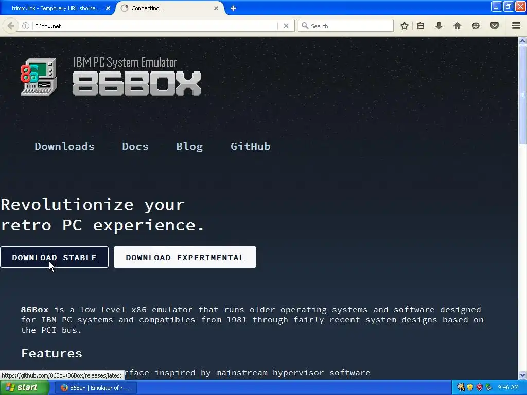Click the network connection tray icon
Screen dimensions: 527x395
489,388
